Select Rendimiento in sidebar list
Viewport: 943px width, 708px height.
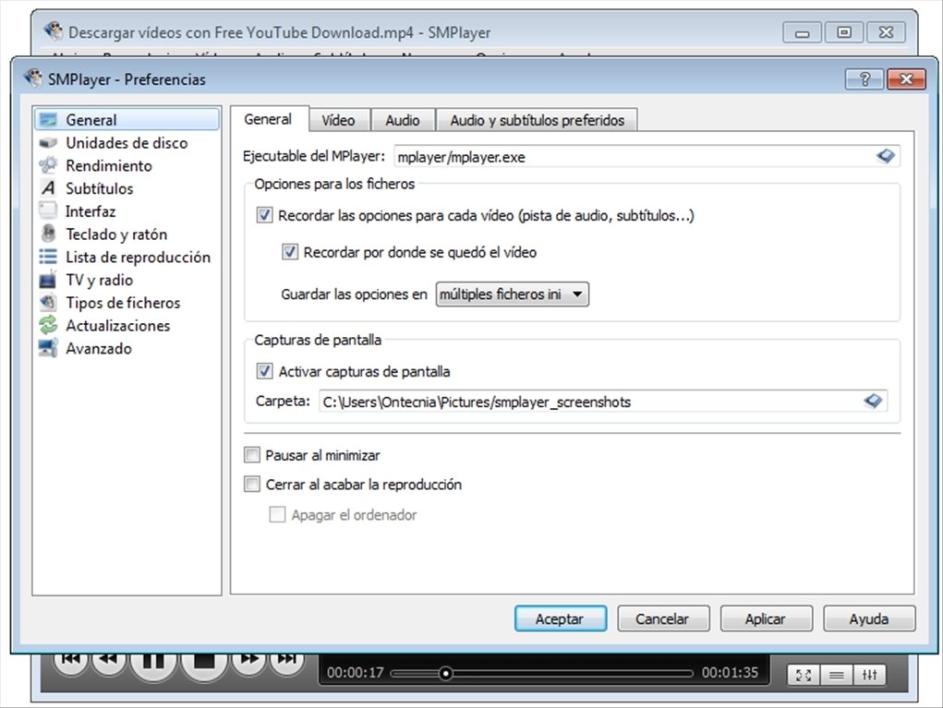click(127, 165)
